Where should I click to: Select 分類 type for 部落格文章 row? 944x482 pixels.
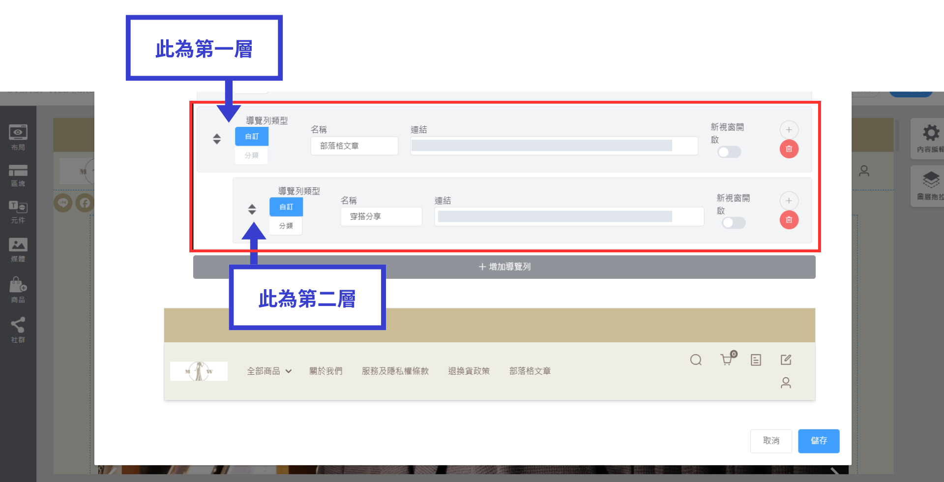click(251, 155)
